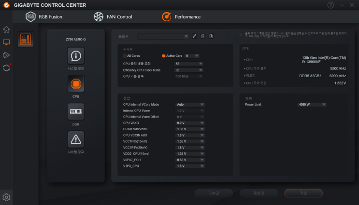359x205 pixels.
Task: Open the CPU clock ratio dropdown showing 58
Action: (x=188, y=64)
